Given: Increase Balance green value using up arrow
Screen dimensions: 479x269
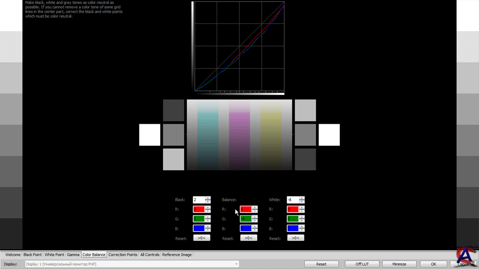Looking at the screenshot, I should point(255,217).
